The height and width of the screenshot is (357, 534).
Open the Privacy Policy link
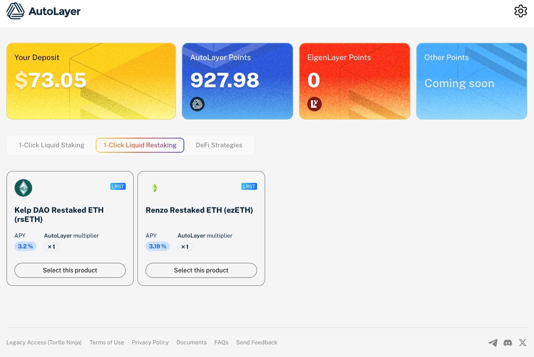(x=150, y=342)
